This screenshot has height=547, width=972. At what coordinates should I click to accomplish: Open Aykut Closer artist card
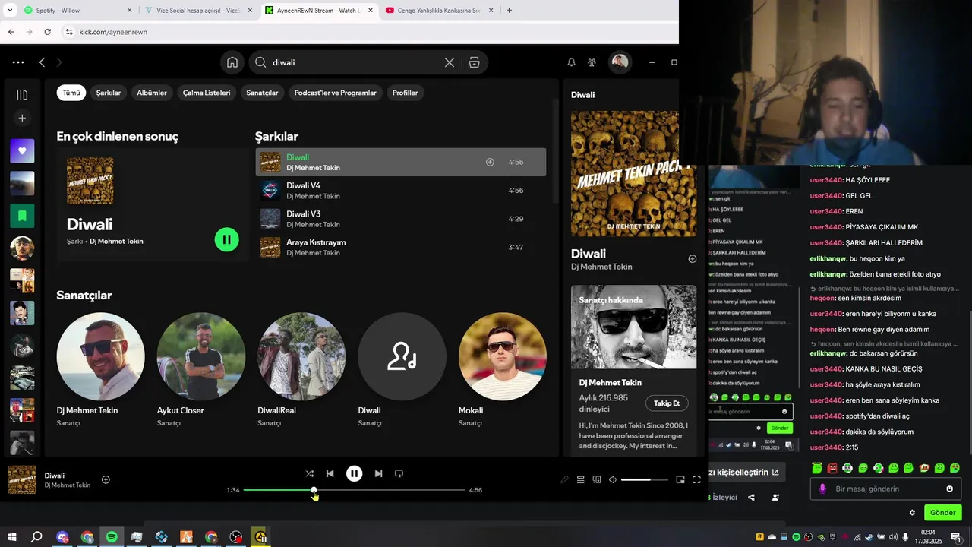[200, 370]
